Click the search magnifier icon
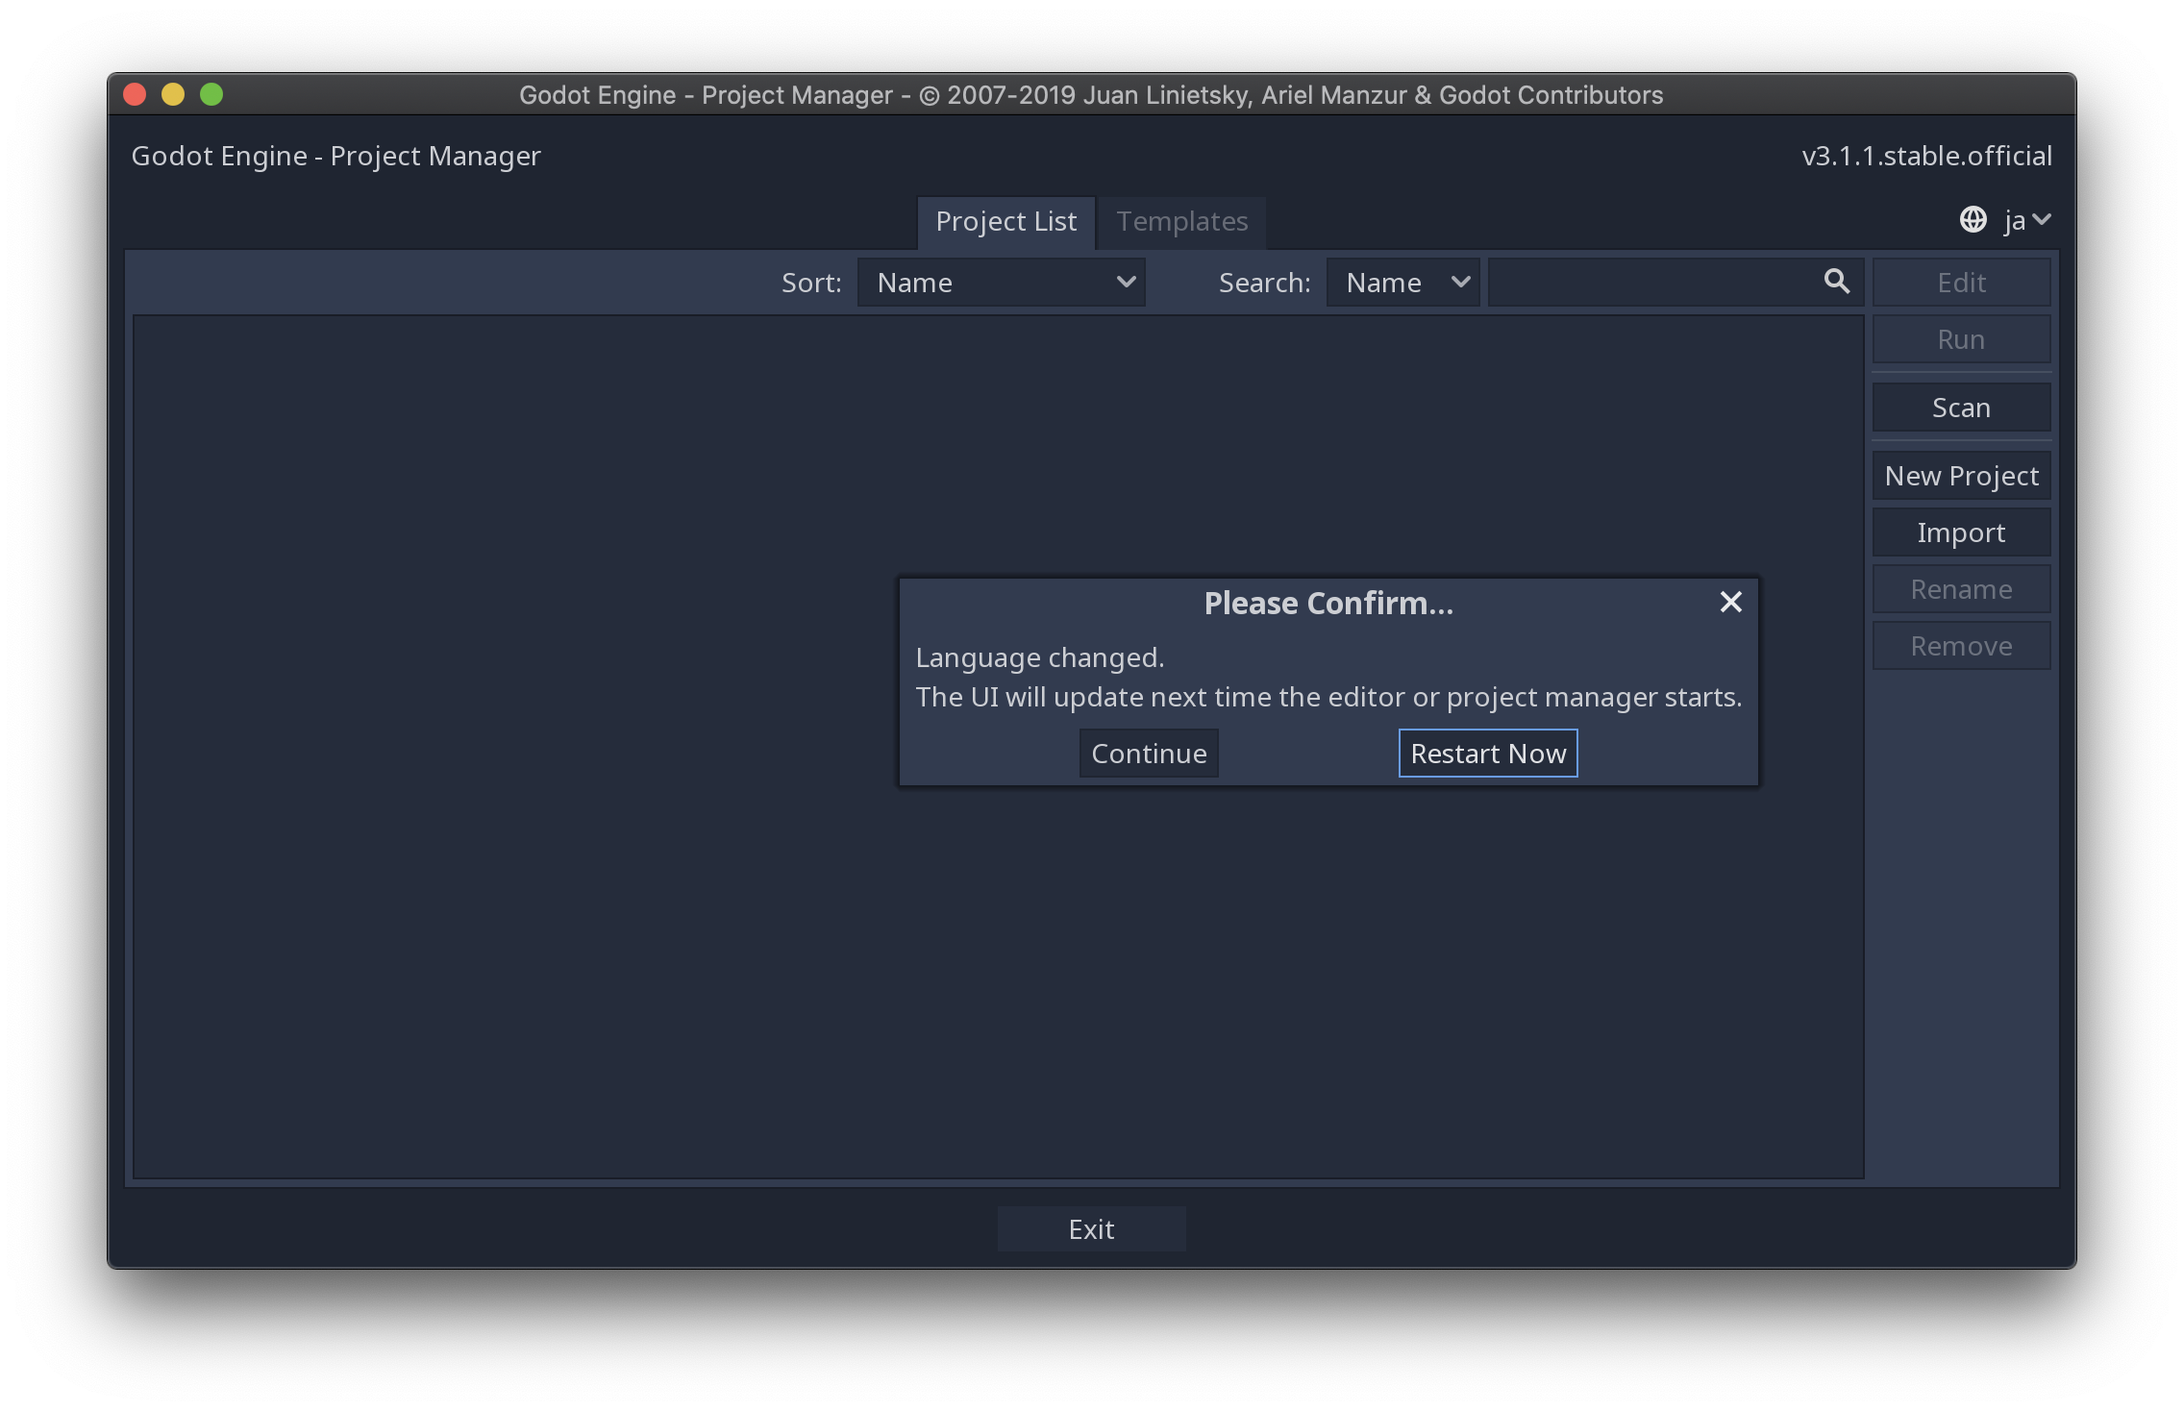Viewport: 2184px width, 1411px height. (x=1836, y=282)
